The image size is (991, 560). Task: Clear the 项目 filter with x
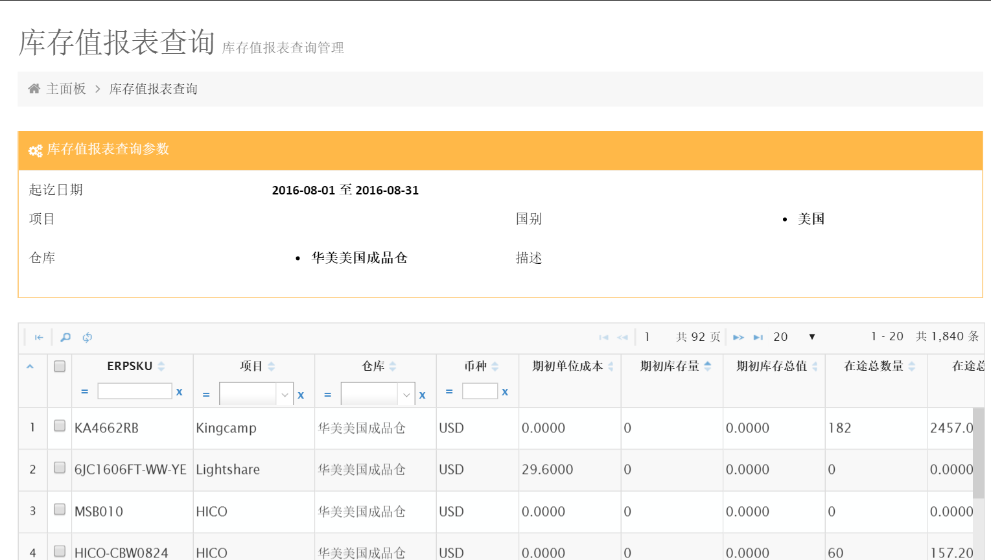(x=301, y=395)
